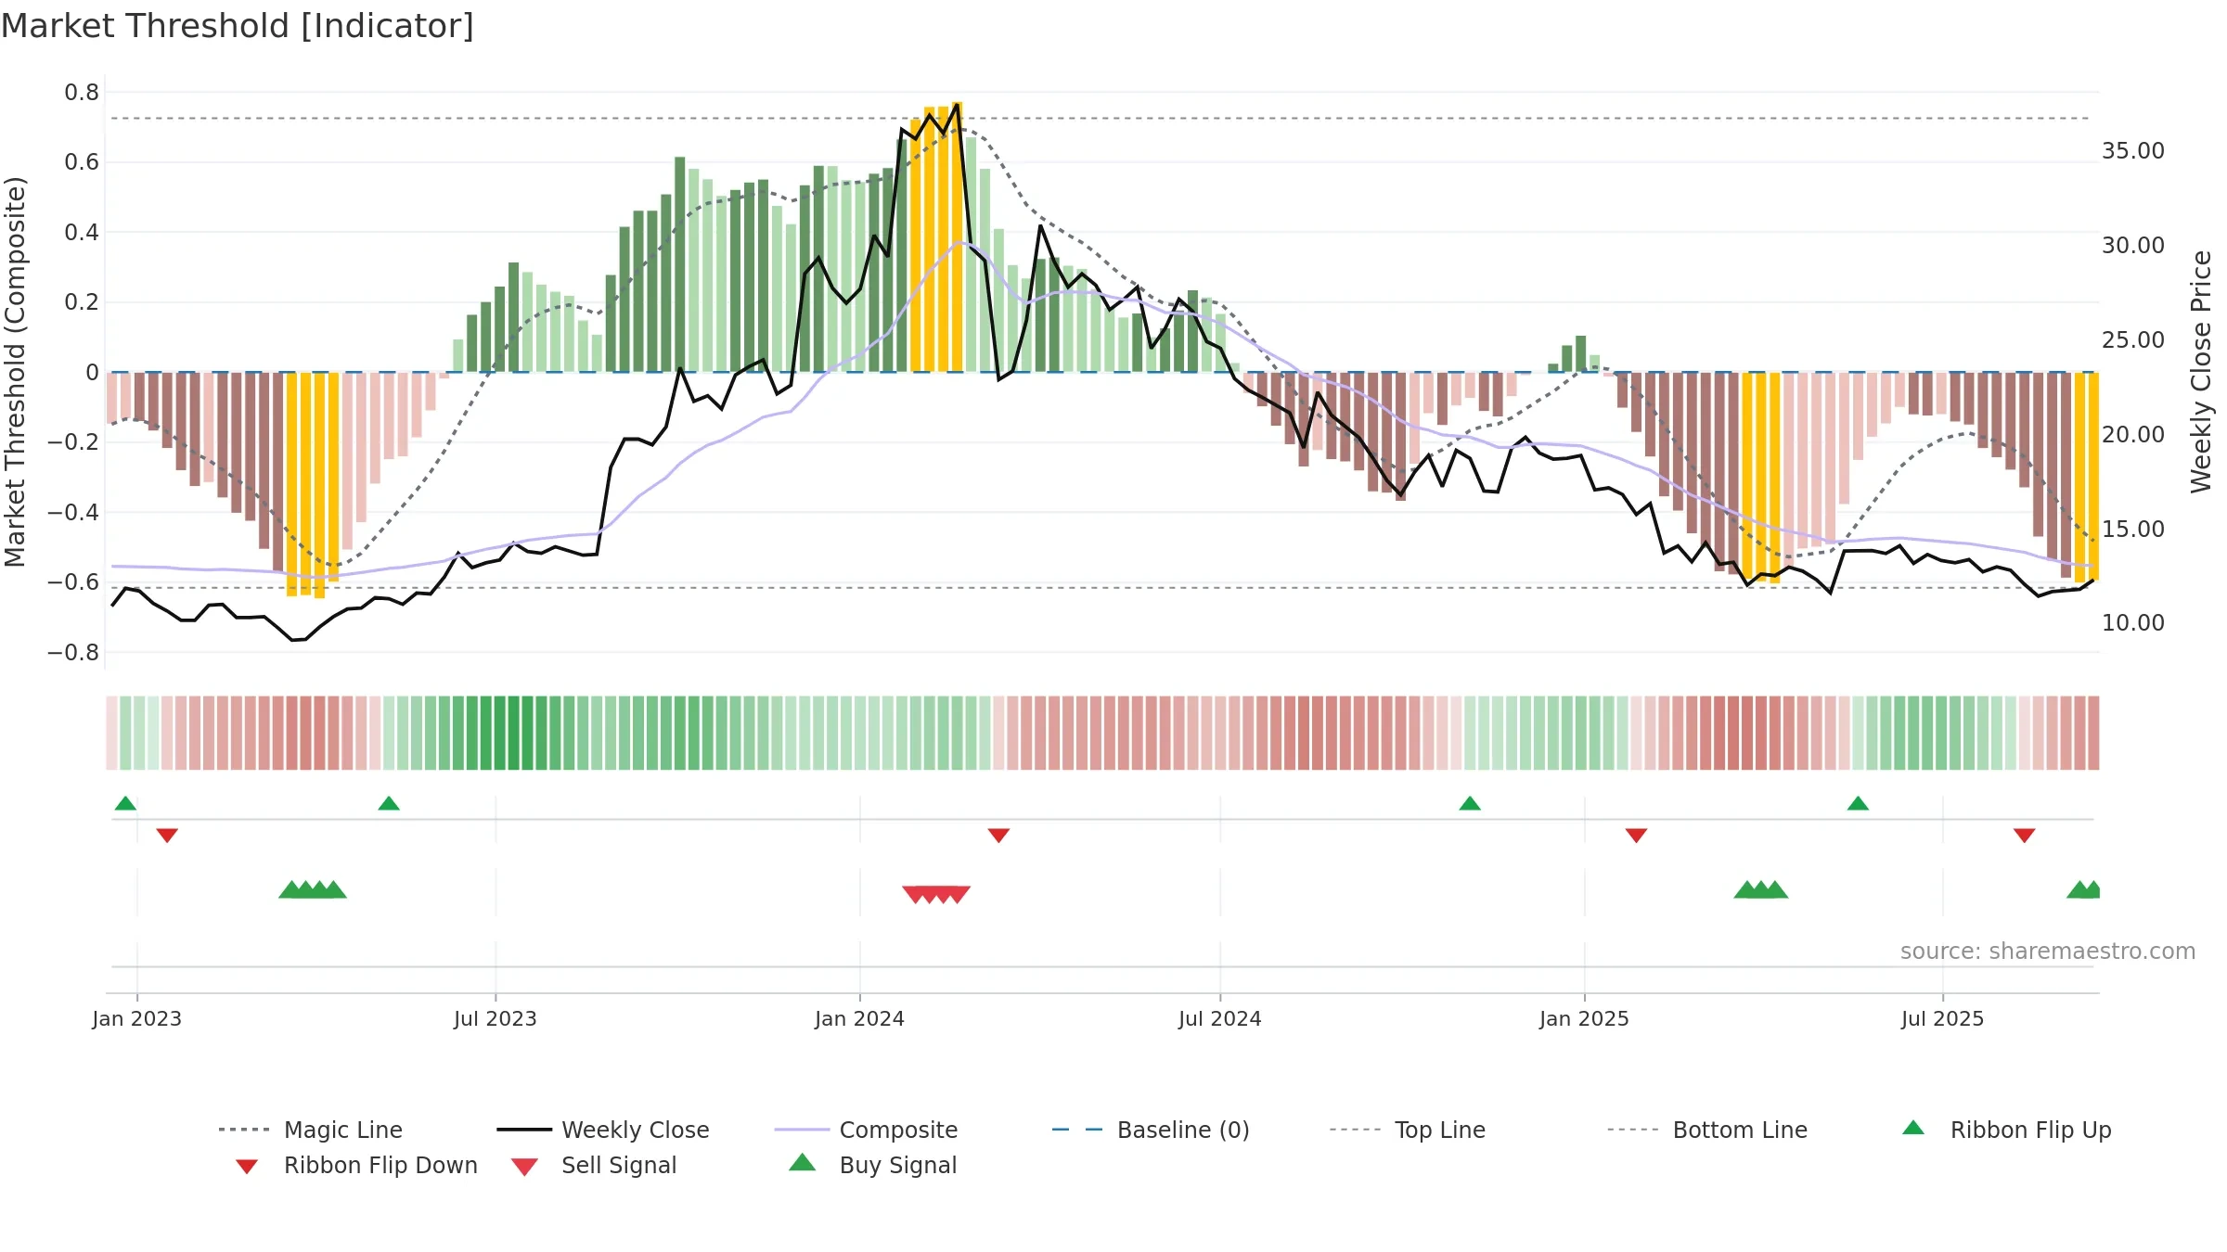Click the source: sharemaestro.com label
Viewport: 2227px width, 1252px height.
tap(2048, 952)
